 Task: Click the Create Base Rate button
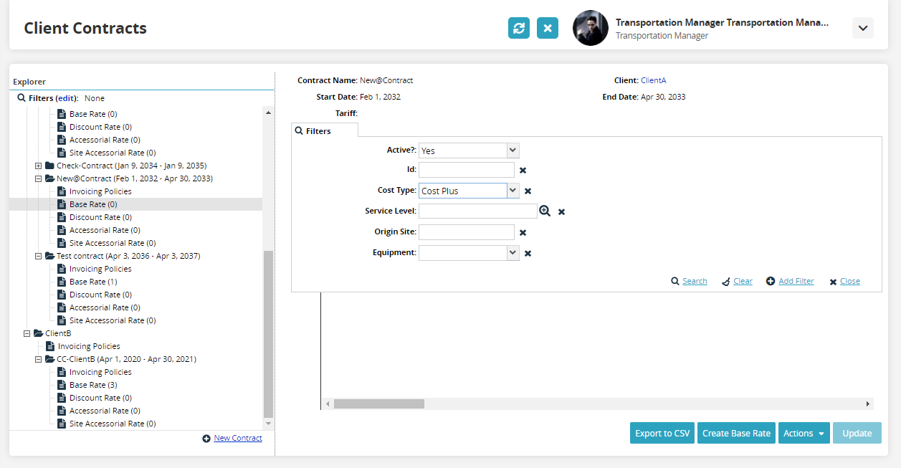click(x=736, y=433)
